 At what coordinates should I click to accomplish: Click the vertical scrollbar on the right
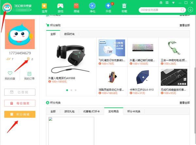pyautogui.click(x=195, y=100)
